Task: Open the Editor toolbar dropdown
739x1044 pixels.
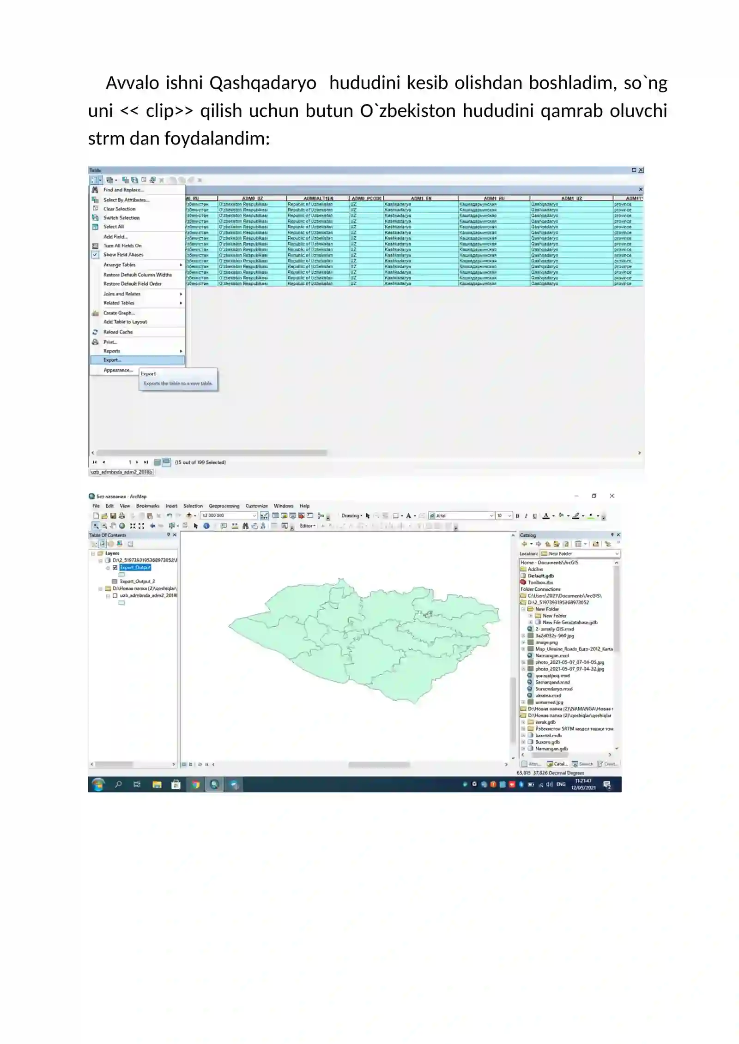Action: pyautogui.click(x=308, y=526)
